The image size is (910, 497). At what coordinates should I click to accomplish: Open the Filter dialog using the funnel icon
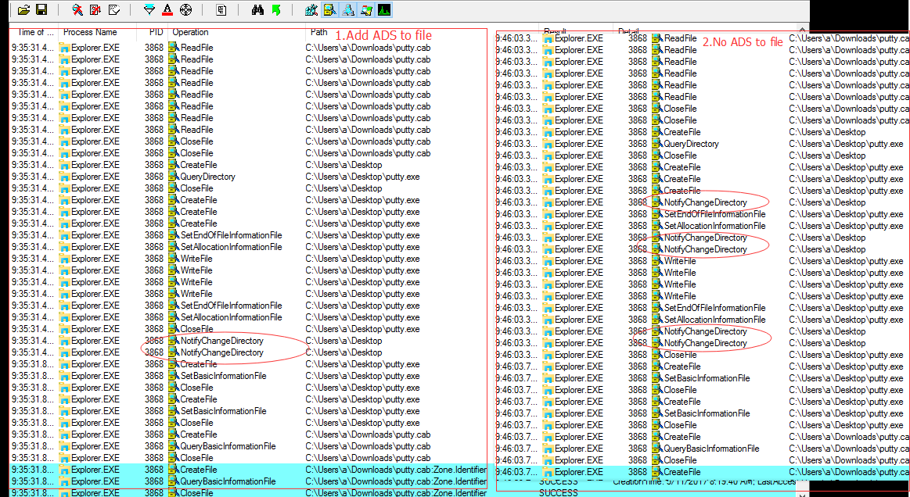pyautogui.click(x=148, y=9)
